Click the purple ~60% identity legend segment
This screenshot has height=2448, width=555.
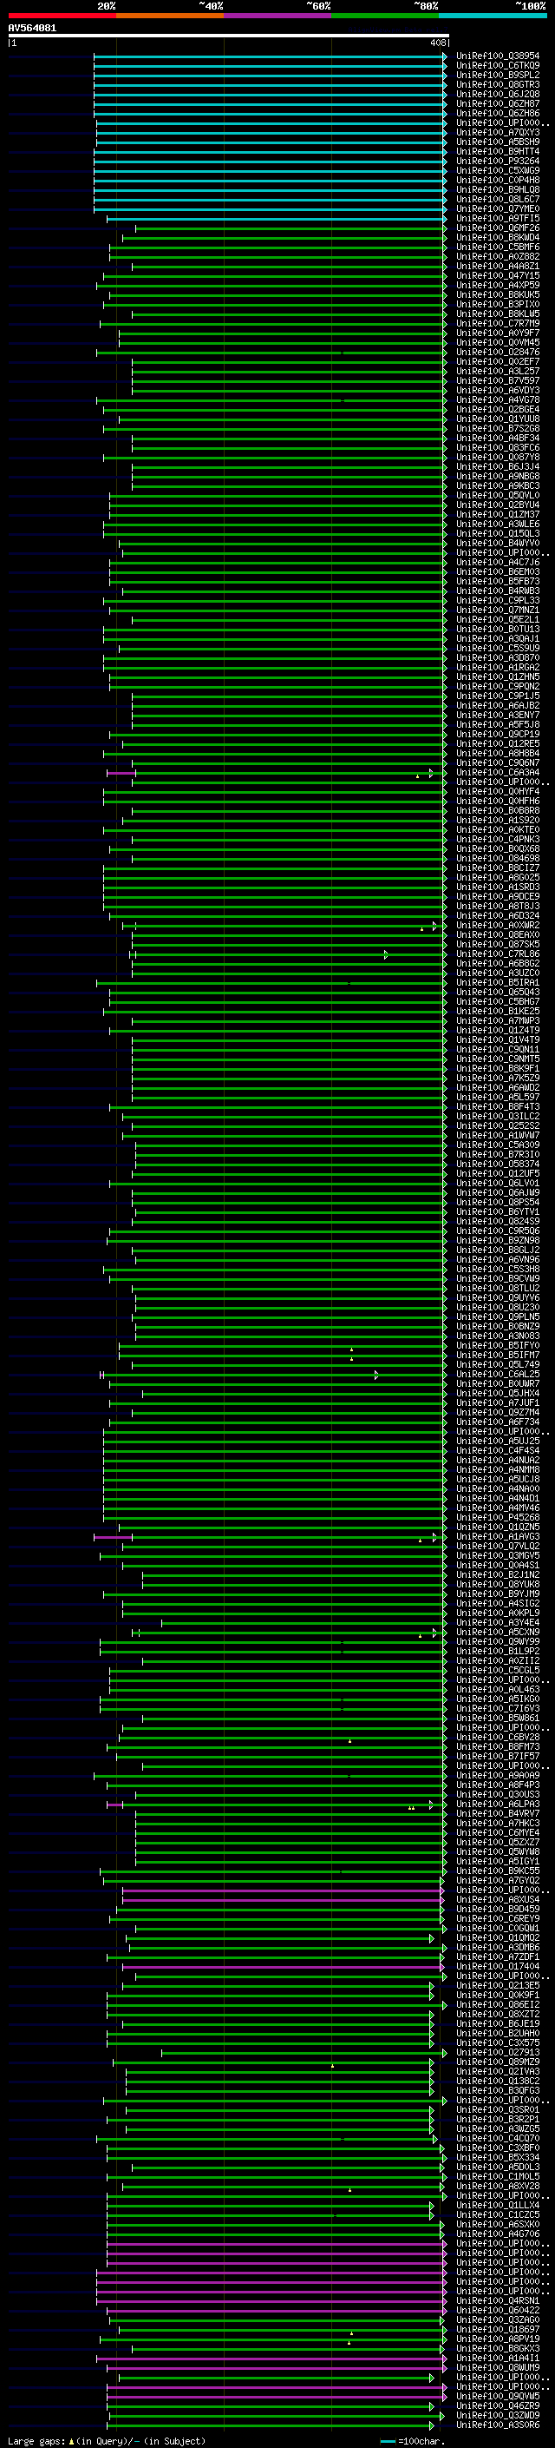coord(277,16)
